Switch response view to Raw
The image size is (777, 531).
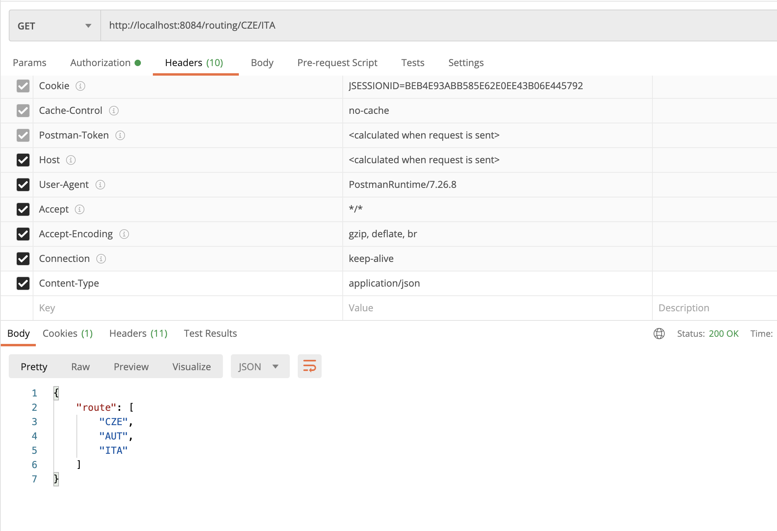tap(80, 366)
